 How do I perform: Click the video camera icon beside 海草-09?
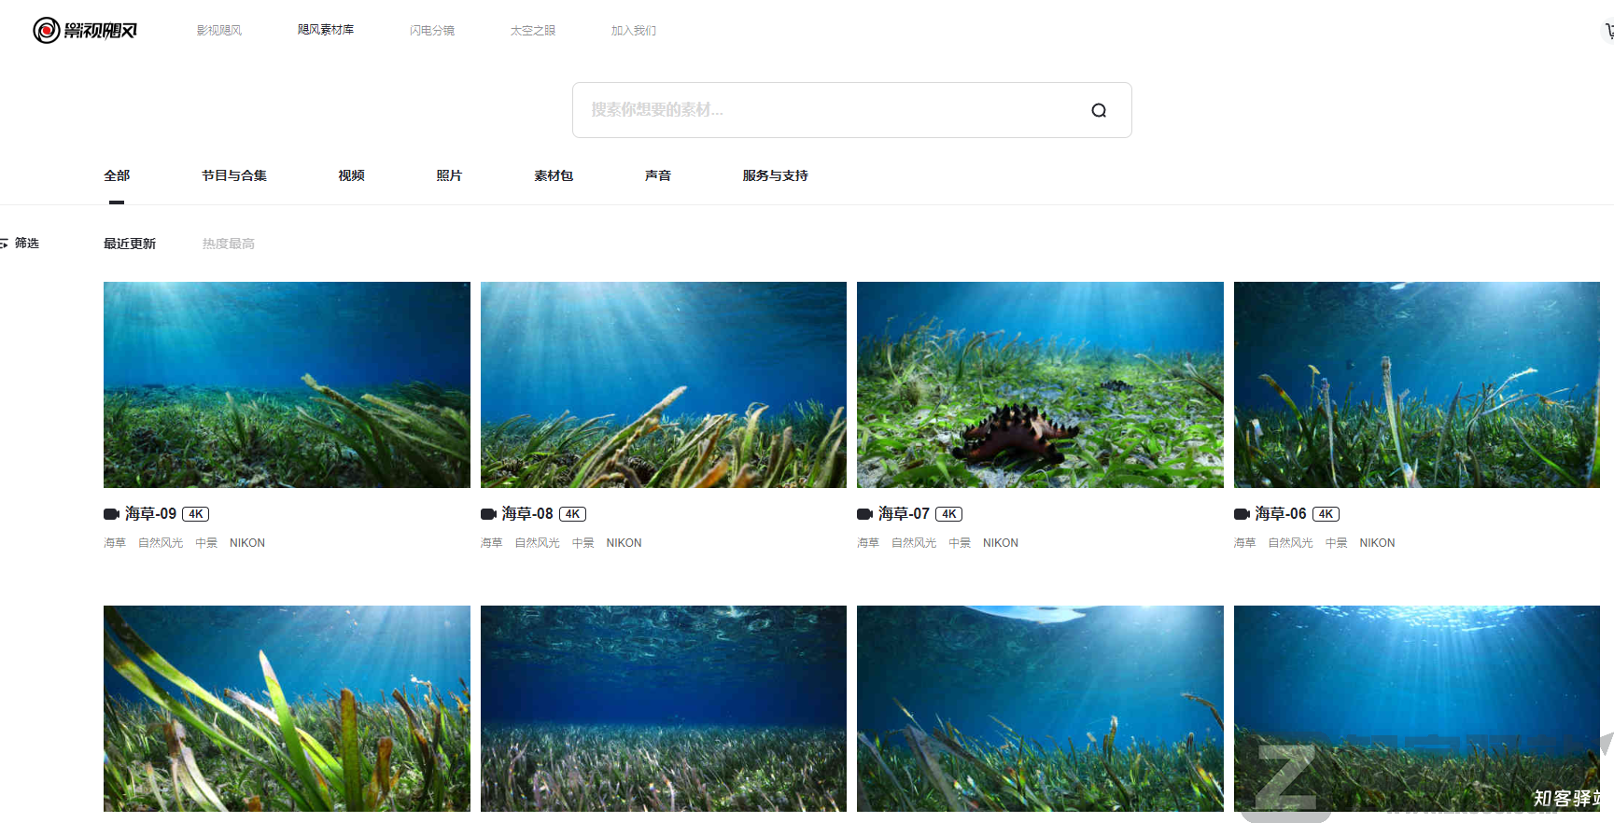click(x=111, y=514)
